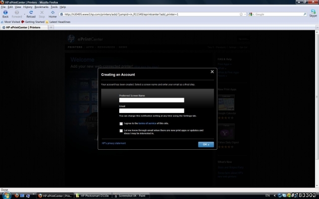Click the Show Desktop quick launch icon
The image size is (319, 199).
point(22,196)
